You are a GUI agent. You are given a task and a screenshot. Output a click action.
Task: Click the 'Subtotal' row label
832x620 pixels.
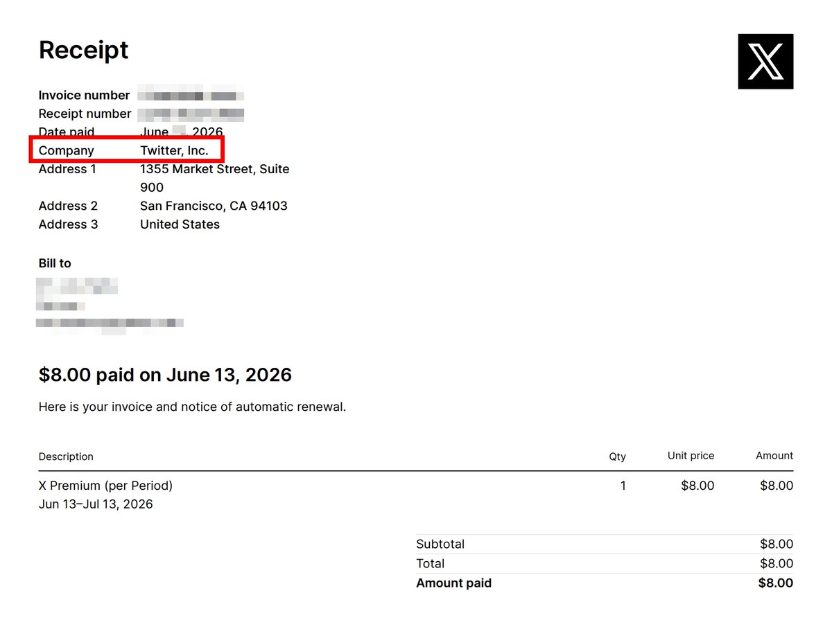[440, 544]
